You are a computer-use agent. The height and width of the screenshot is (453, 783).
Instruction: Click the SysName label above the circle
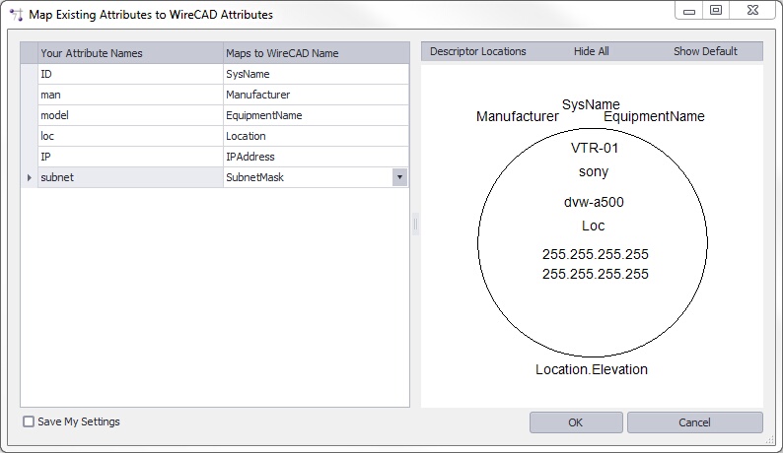pyautogui.click(x=591, y=104)
